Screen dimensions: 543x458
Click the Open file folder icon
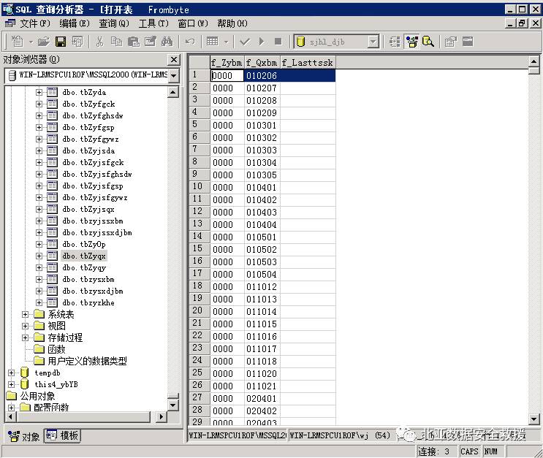click(44, 42)
